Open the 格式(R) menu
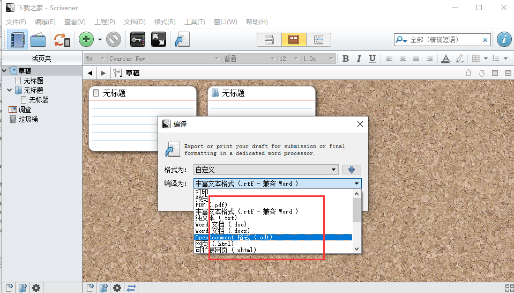 (x=165, y=22)
